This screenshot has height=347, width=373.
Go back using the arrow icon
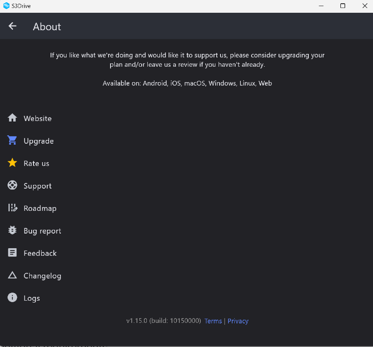click(12, 26)
